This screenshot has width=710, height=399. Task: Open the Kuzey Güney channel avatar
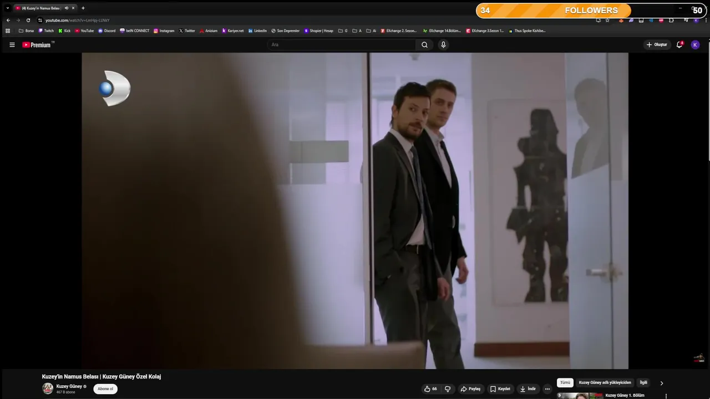pos(48,388)
